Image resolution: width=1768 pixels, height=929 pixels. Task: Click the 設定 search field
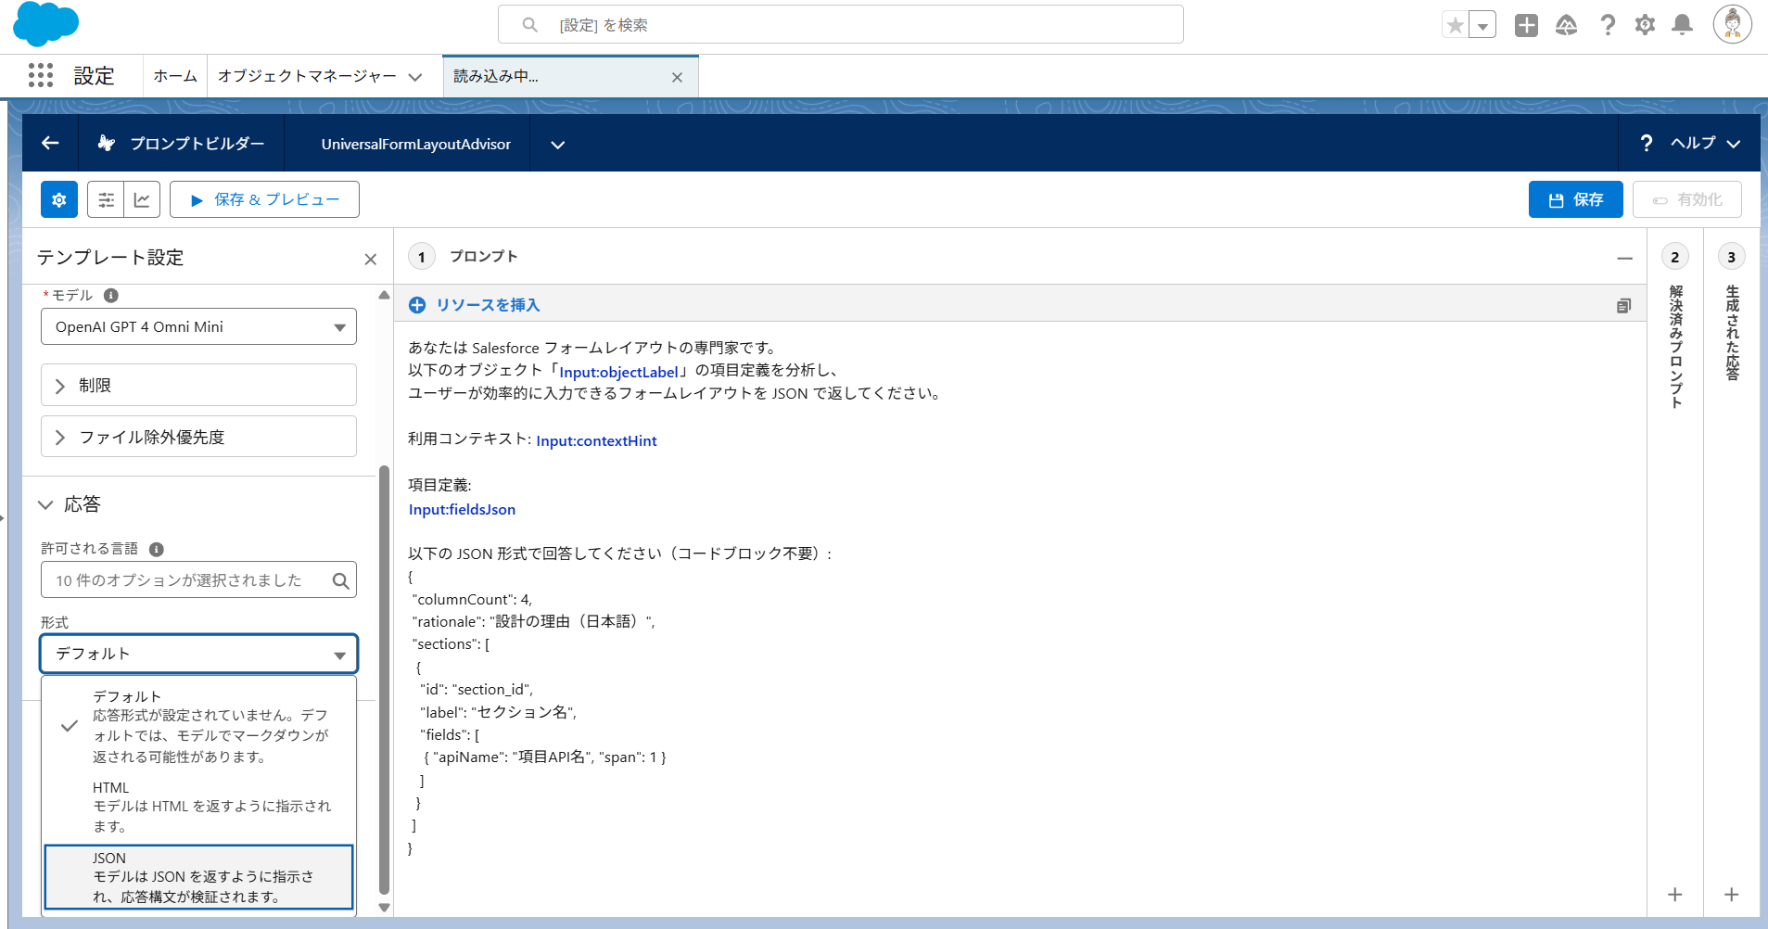(x=840, y=24)
